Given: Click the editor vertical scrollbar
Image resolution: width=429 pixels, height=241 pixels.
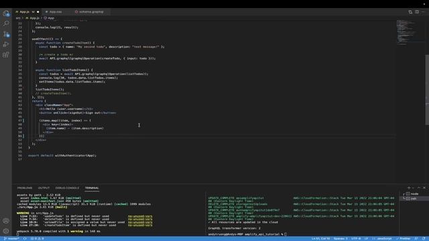Looking at the screenshot, I should [427, 89].
